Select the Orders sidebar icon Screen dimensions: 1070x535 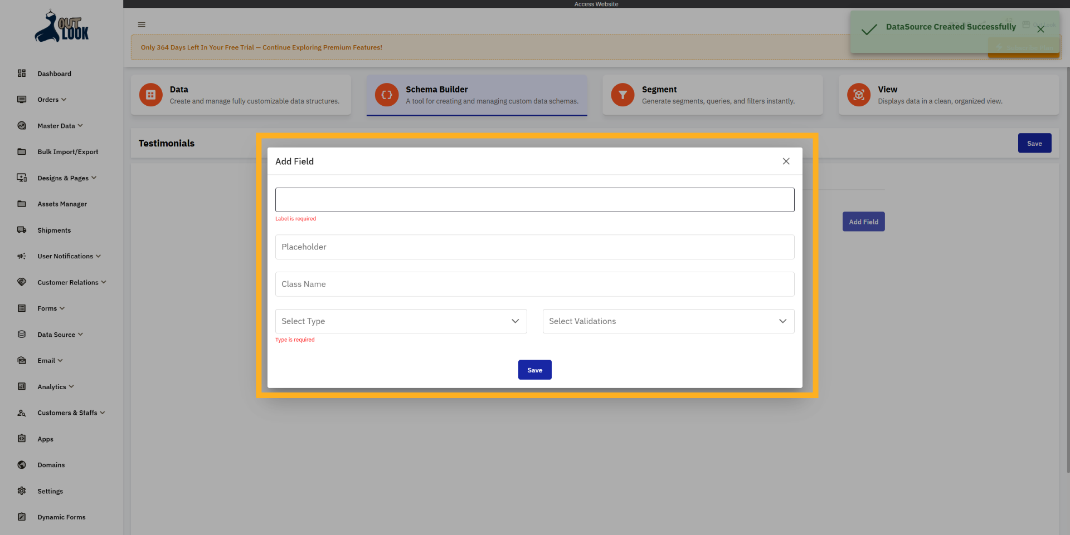click(x=22, y=100)
